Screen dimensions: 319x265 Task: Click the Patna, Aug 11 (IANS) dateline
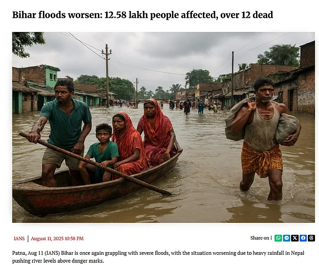(36, 253)
